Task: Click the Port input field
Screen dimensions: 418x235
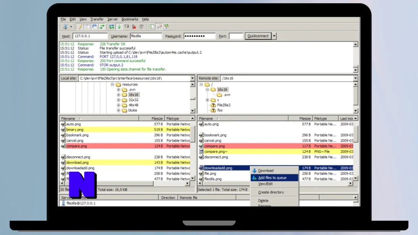Action: pos(236,36)
